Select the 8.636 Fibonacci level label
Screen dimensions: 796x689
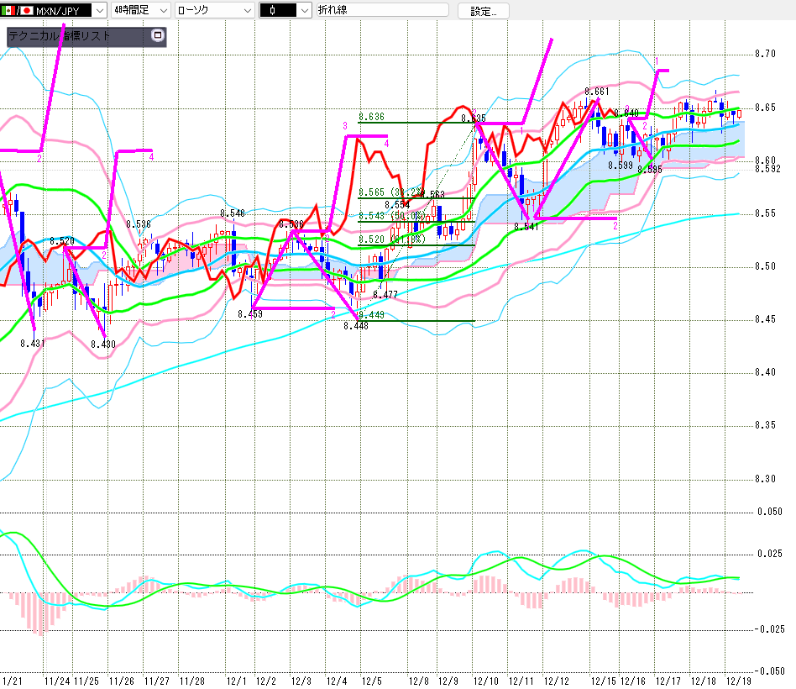tap(371, 117)
